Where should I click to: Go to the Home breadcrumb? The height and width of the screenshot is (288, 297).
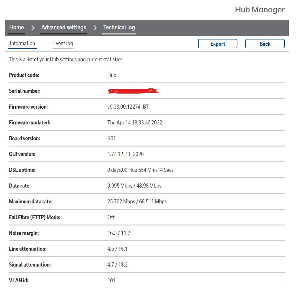[x=16, y=27]
